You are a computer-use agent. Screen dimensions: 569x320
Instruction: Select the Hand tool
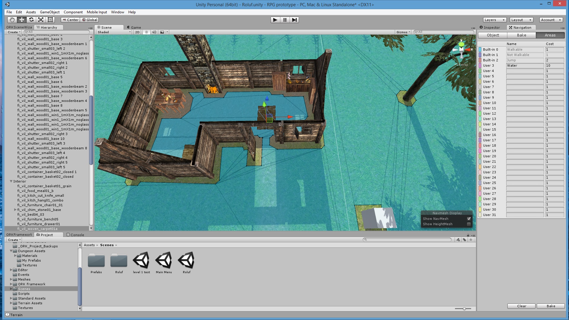(x=12, y=20)
